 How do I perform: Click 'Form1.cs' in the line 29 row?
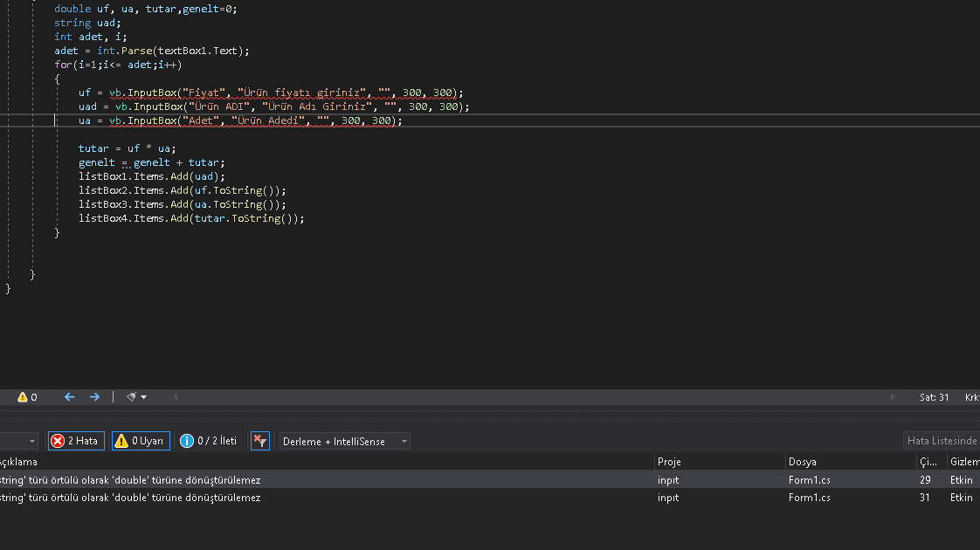810,480
